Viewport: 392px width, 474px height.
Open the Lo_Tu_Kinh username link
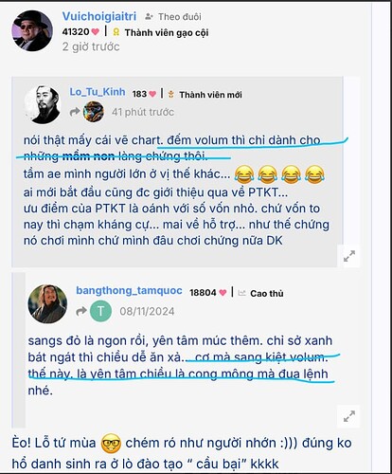coord(98,92)
